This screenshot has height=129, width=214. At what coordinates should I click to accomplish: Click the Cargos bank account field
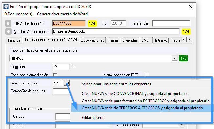click(63, 116)
